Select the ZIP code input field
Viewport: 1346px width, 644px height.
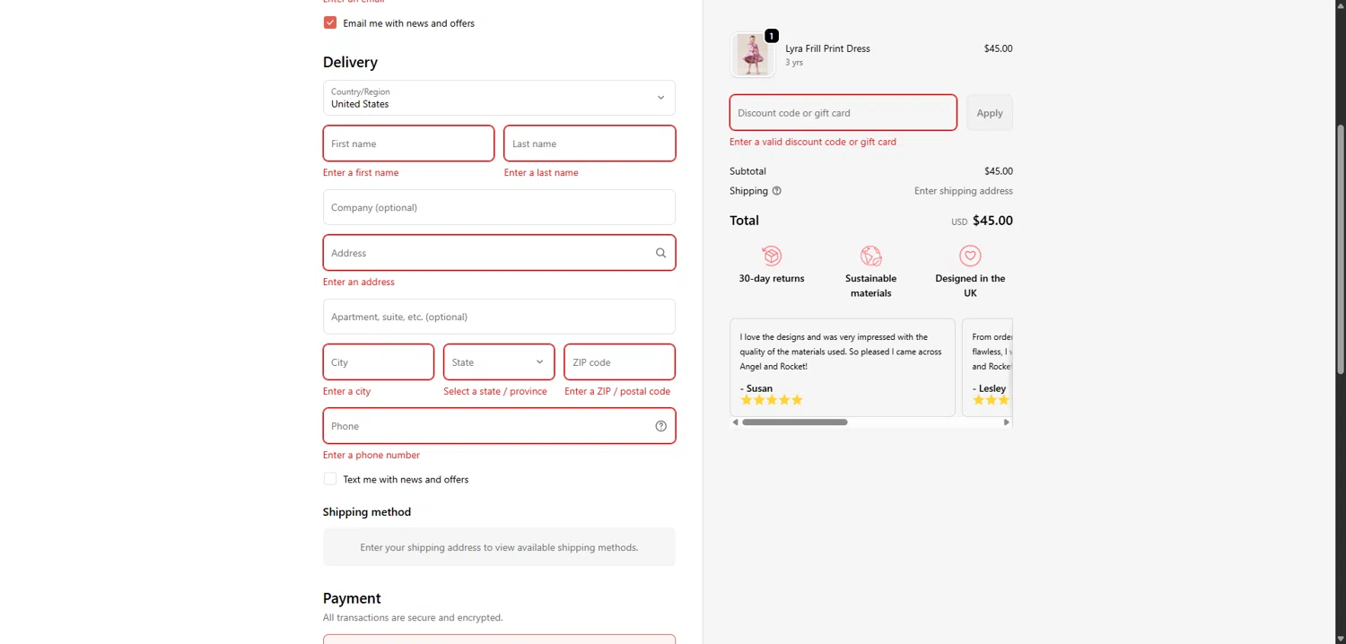point(619,362)
